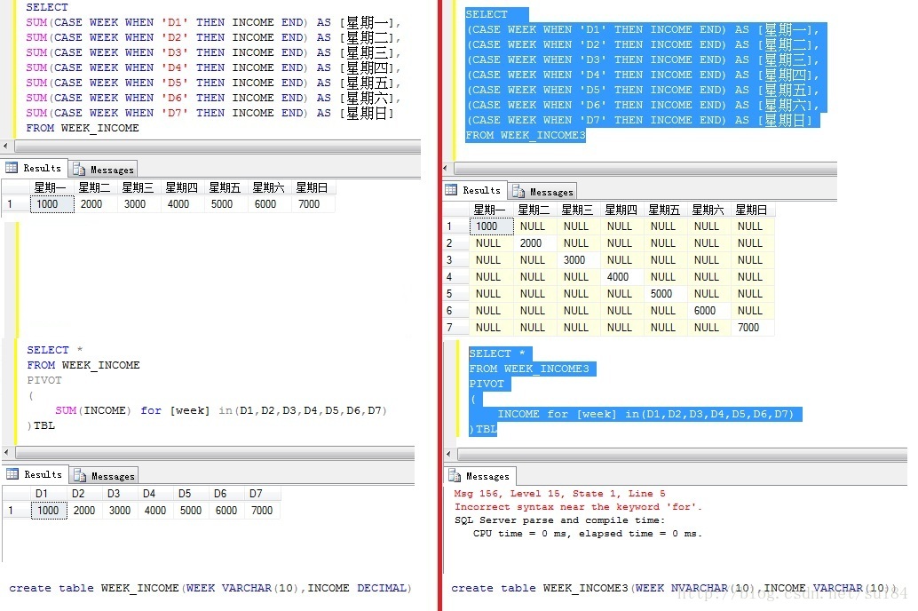
Task: Click the 7000 cell in row 7 of the seven-row grid
Action: pos(752,328)
